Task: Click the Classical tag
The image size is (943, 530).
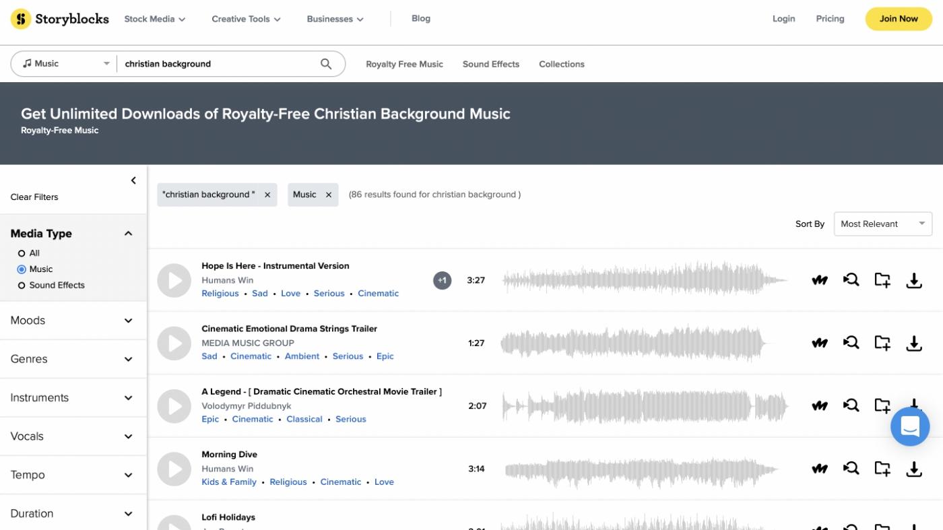Action: point(304,419)
